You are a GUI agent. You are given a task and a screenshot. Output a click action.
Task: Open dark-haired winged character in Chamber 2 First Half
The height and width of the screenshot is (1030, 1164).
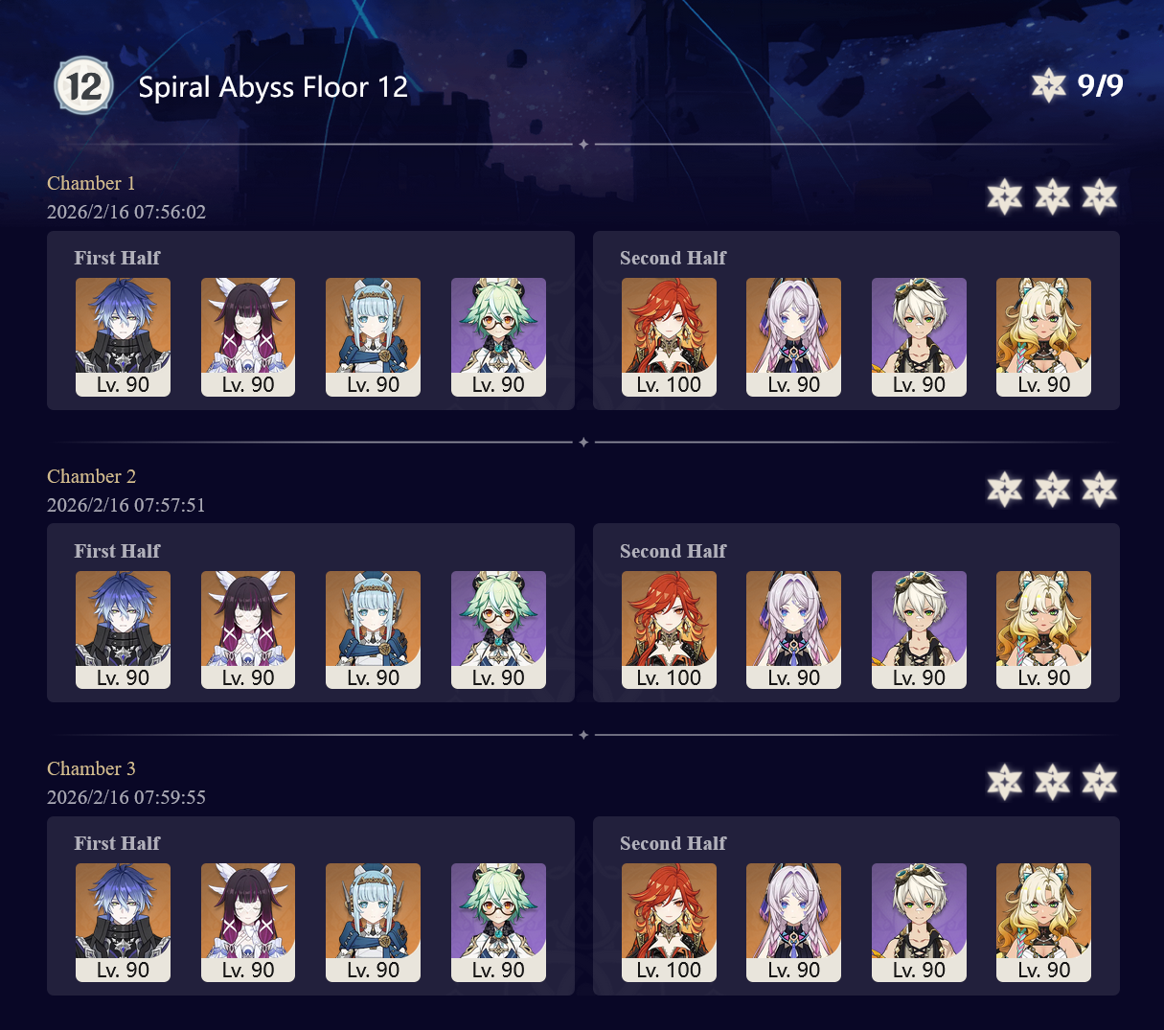248,630
